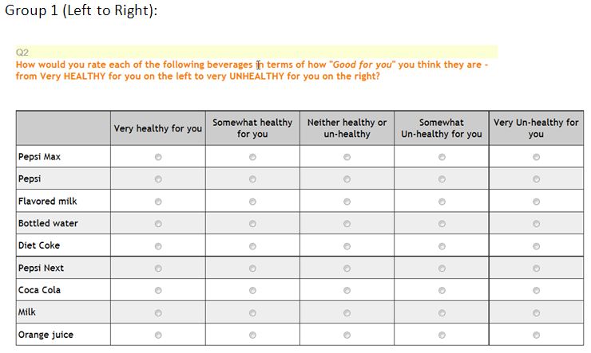Rate Pepsi Next as Somewhat Un-healthy
The width and height of the screenshot is (591, 353).
point(442,268)
